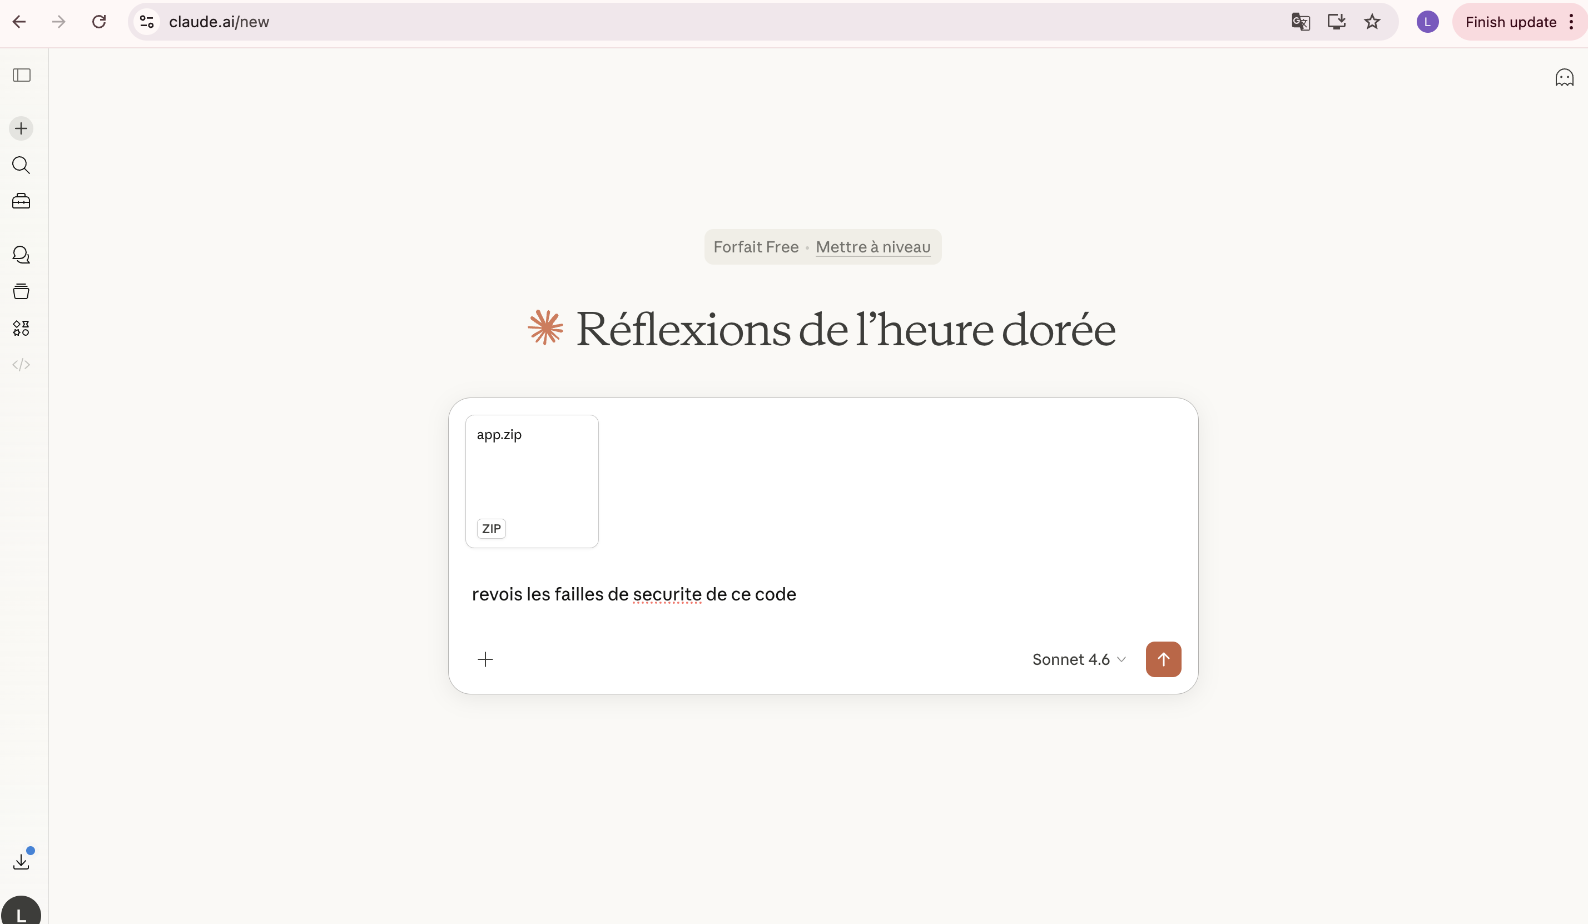Open site settings via the tune icon
The height and width of the screenshot is (924, 1588).
click(146, 22)
